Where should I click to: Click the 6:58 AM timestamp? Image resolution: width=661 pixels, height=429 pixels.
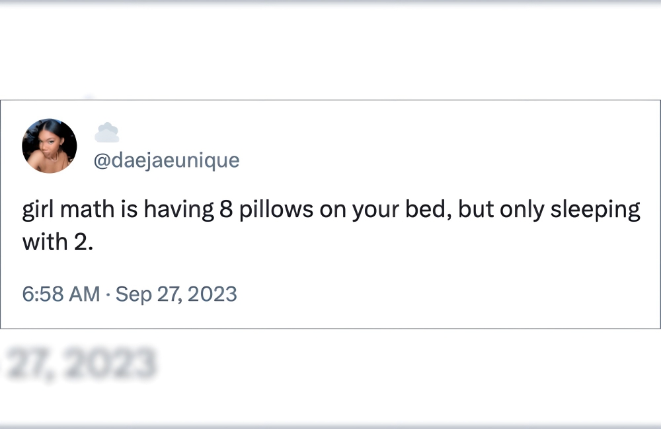61,294
